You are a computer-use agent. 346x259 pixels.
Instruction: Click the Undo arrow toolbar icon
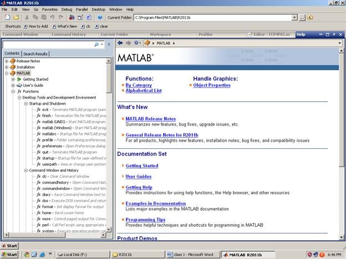[x=52, y=17]
